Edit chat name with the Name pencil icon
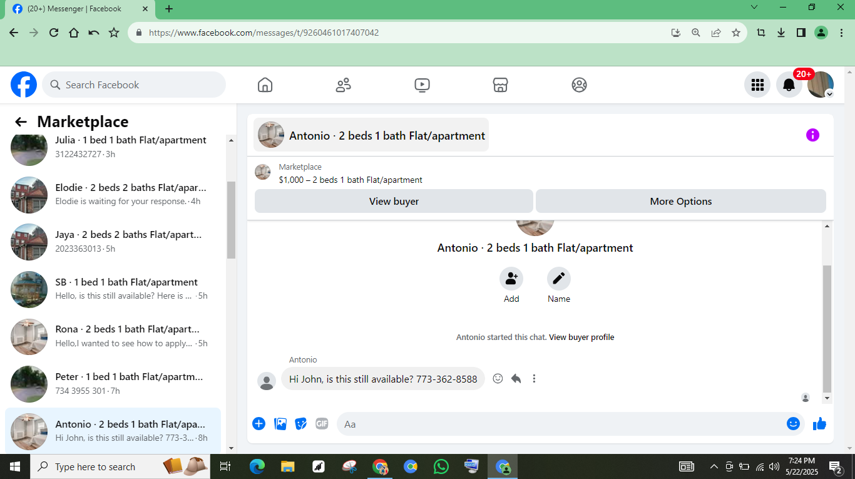Image resolution: width=855 pixels, height=479 pixels. point(559,279)
